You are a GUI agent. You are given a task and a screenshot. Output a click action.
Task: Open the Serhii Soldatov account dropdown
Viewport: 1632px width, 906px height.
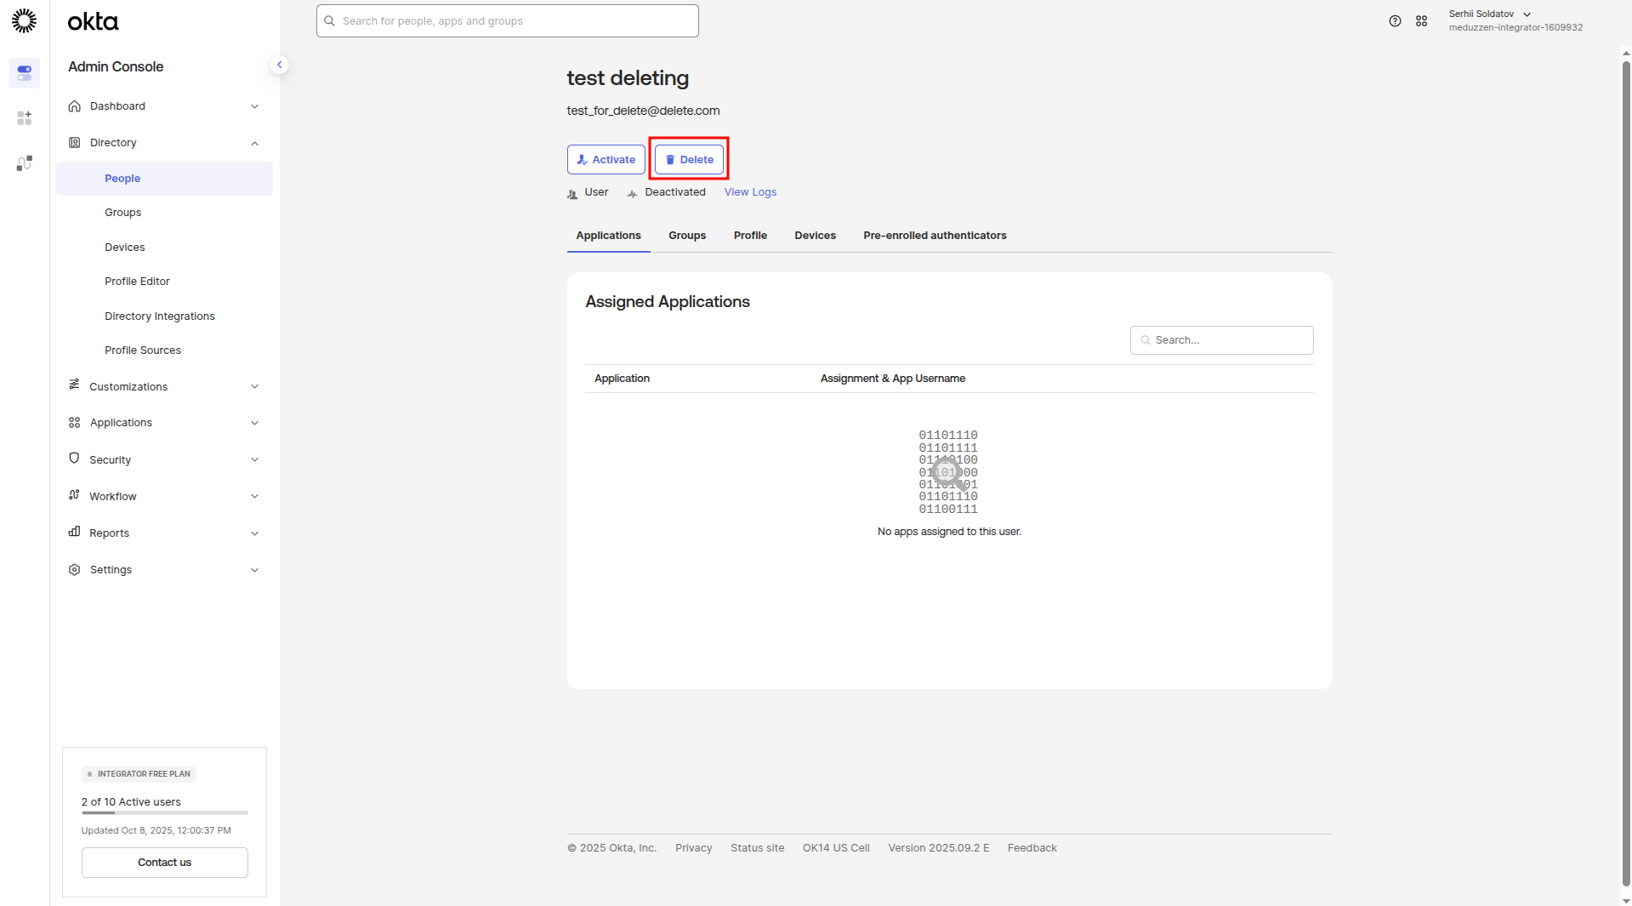point(1515,20)
